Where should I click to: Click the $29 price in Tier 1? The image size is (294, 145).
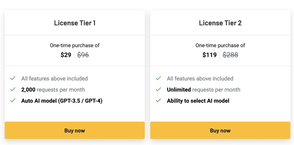(x=66, y=55)
